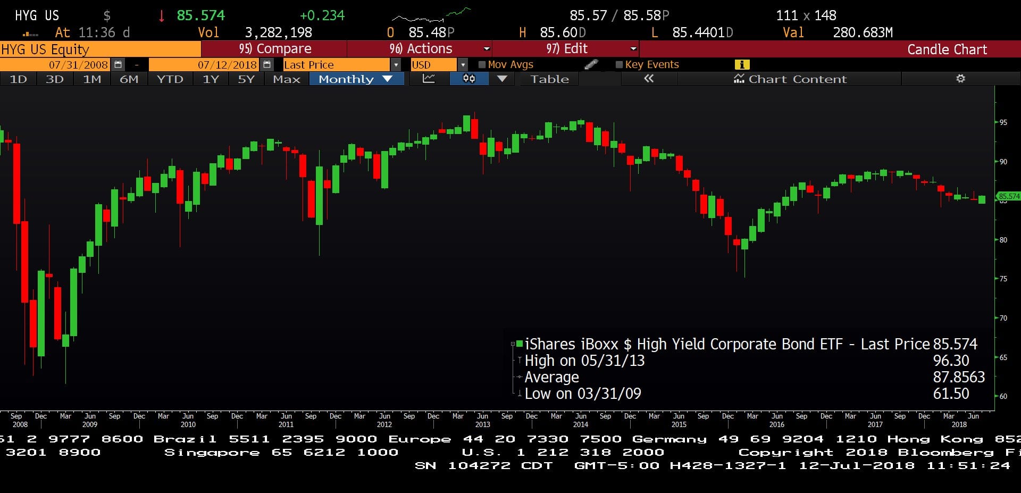Select the 1M range tab
Viewport: 1021px width, 493px height.
tap(92, 79)
